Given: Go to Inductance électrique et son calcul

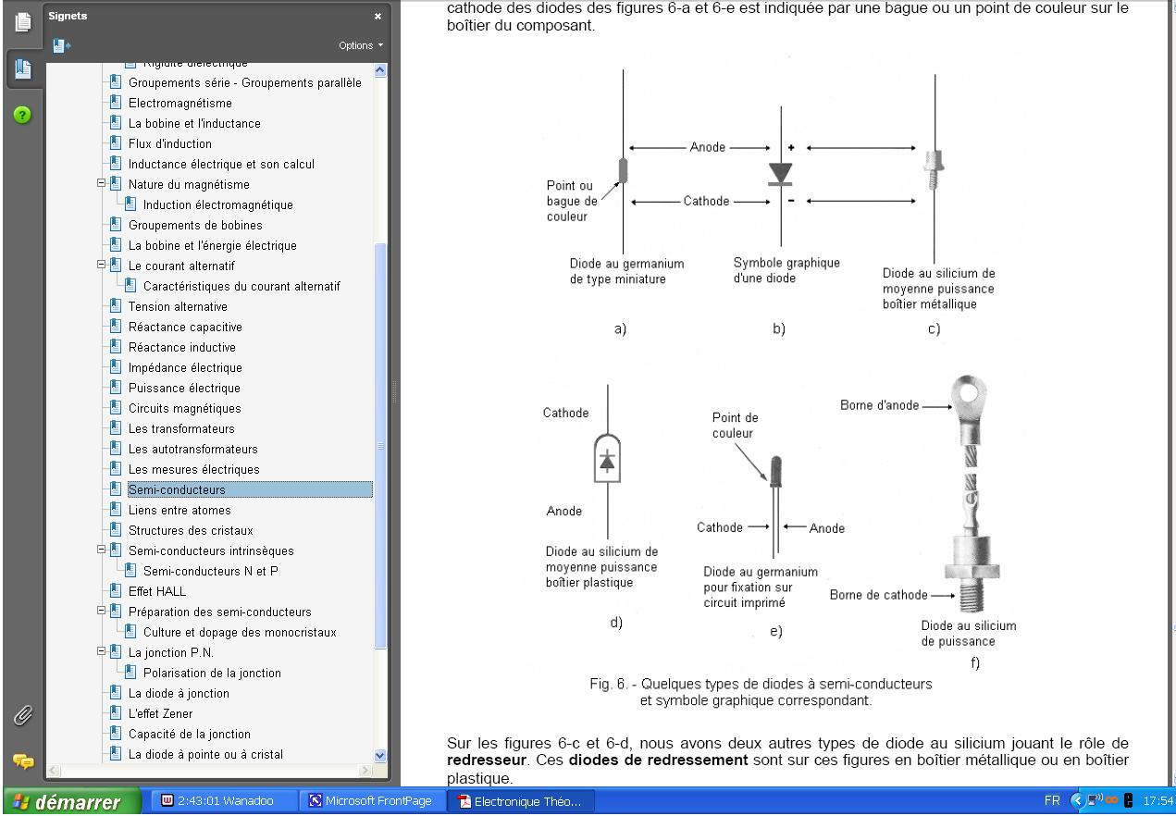Looking at the screenshot, I should (x=221, y=164).
